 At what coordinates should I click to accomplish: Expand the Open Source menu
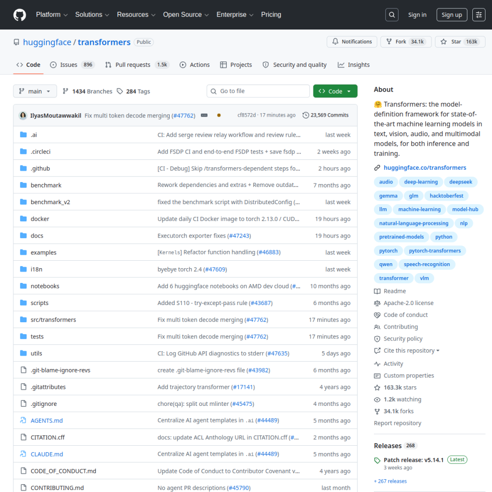186,15
